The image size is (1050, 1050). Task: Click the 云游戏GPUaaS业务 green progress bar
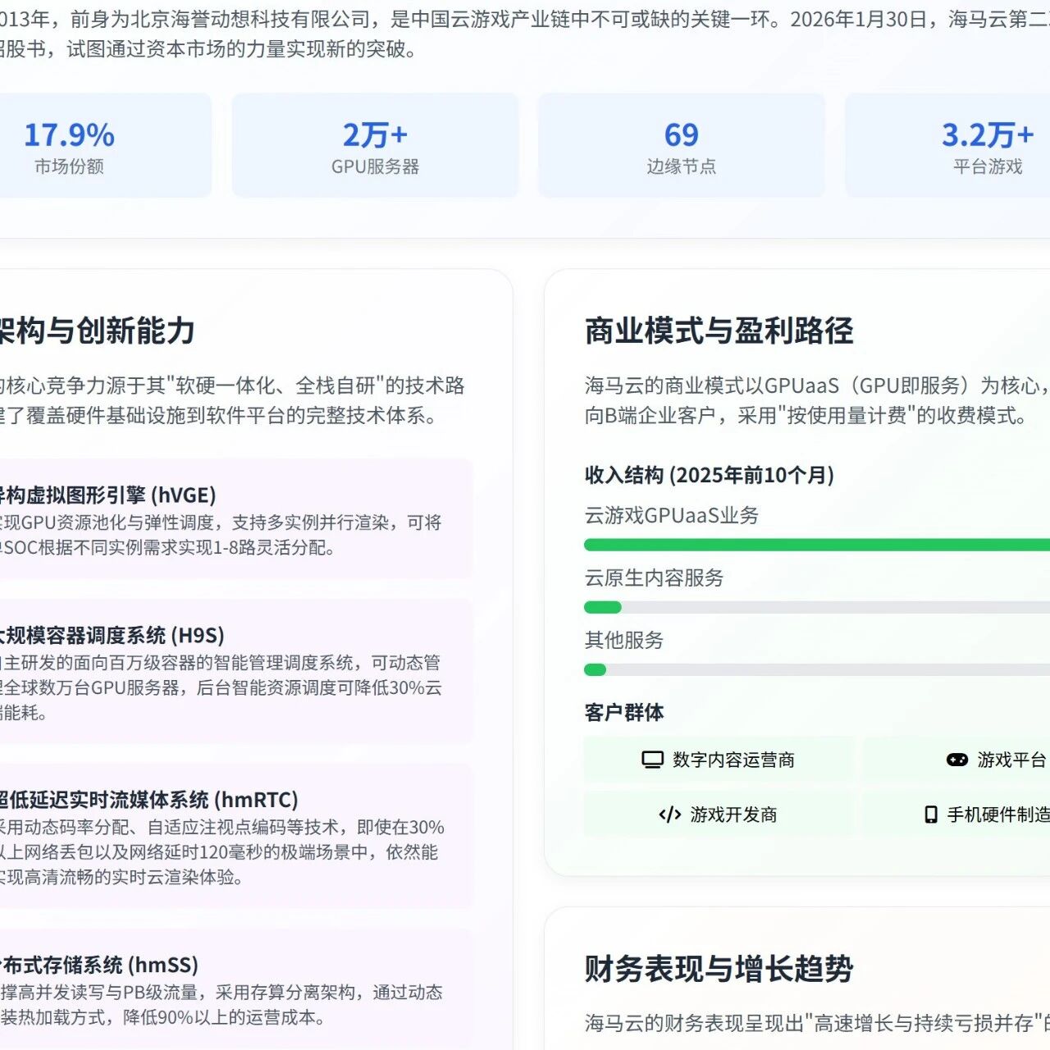coord(817,545)
